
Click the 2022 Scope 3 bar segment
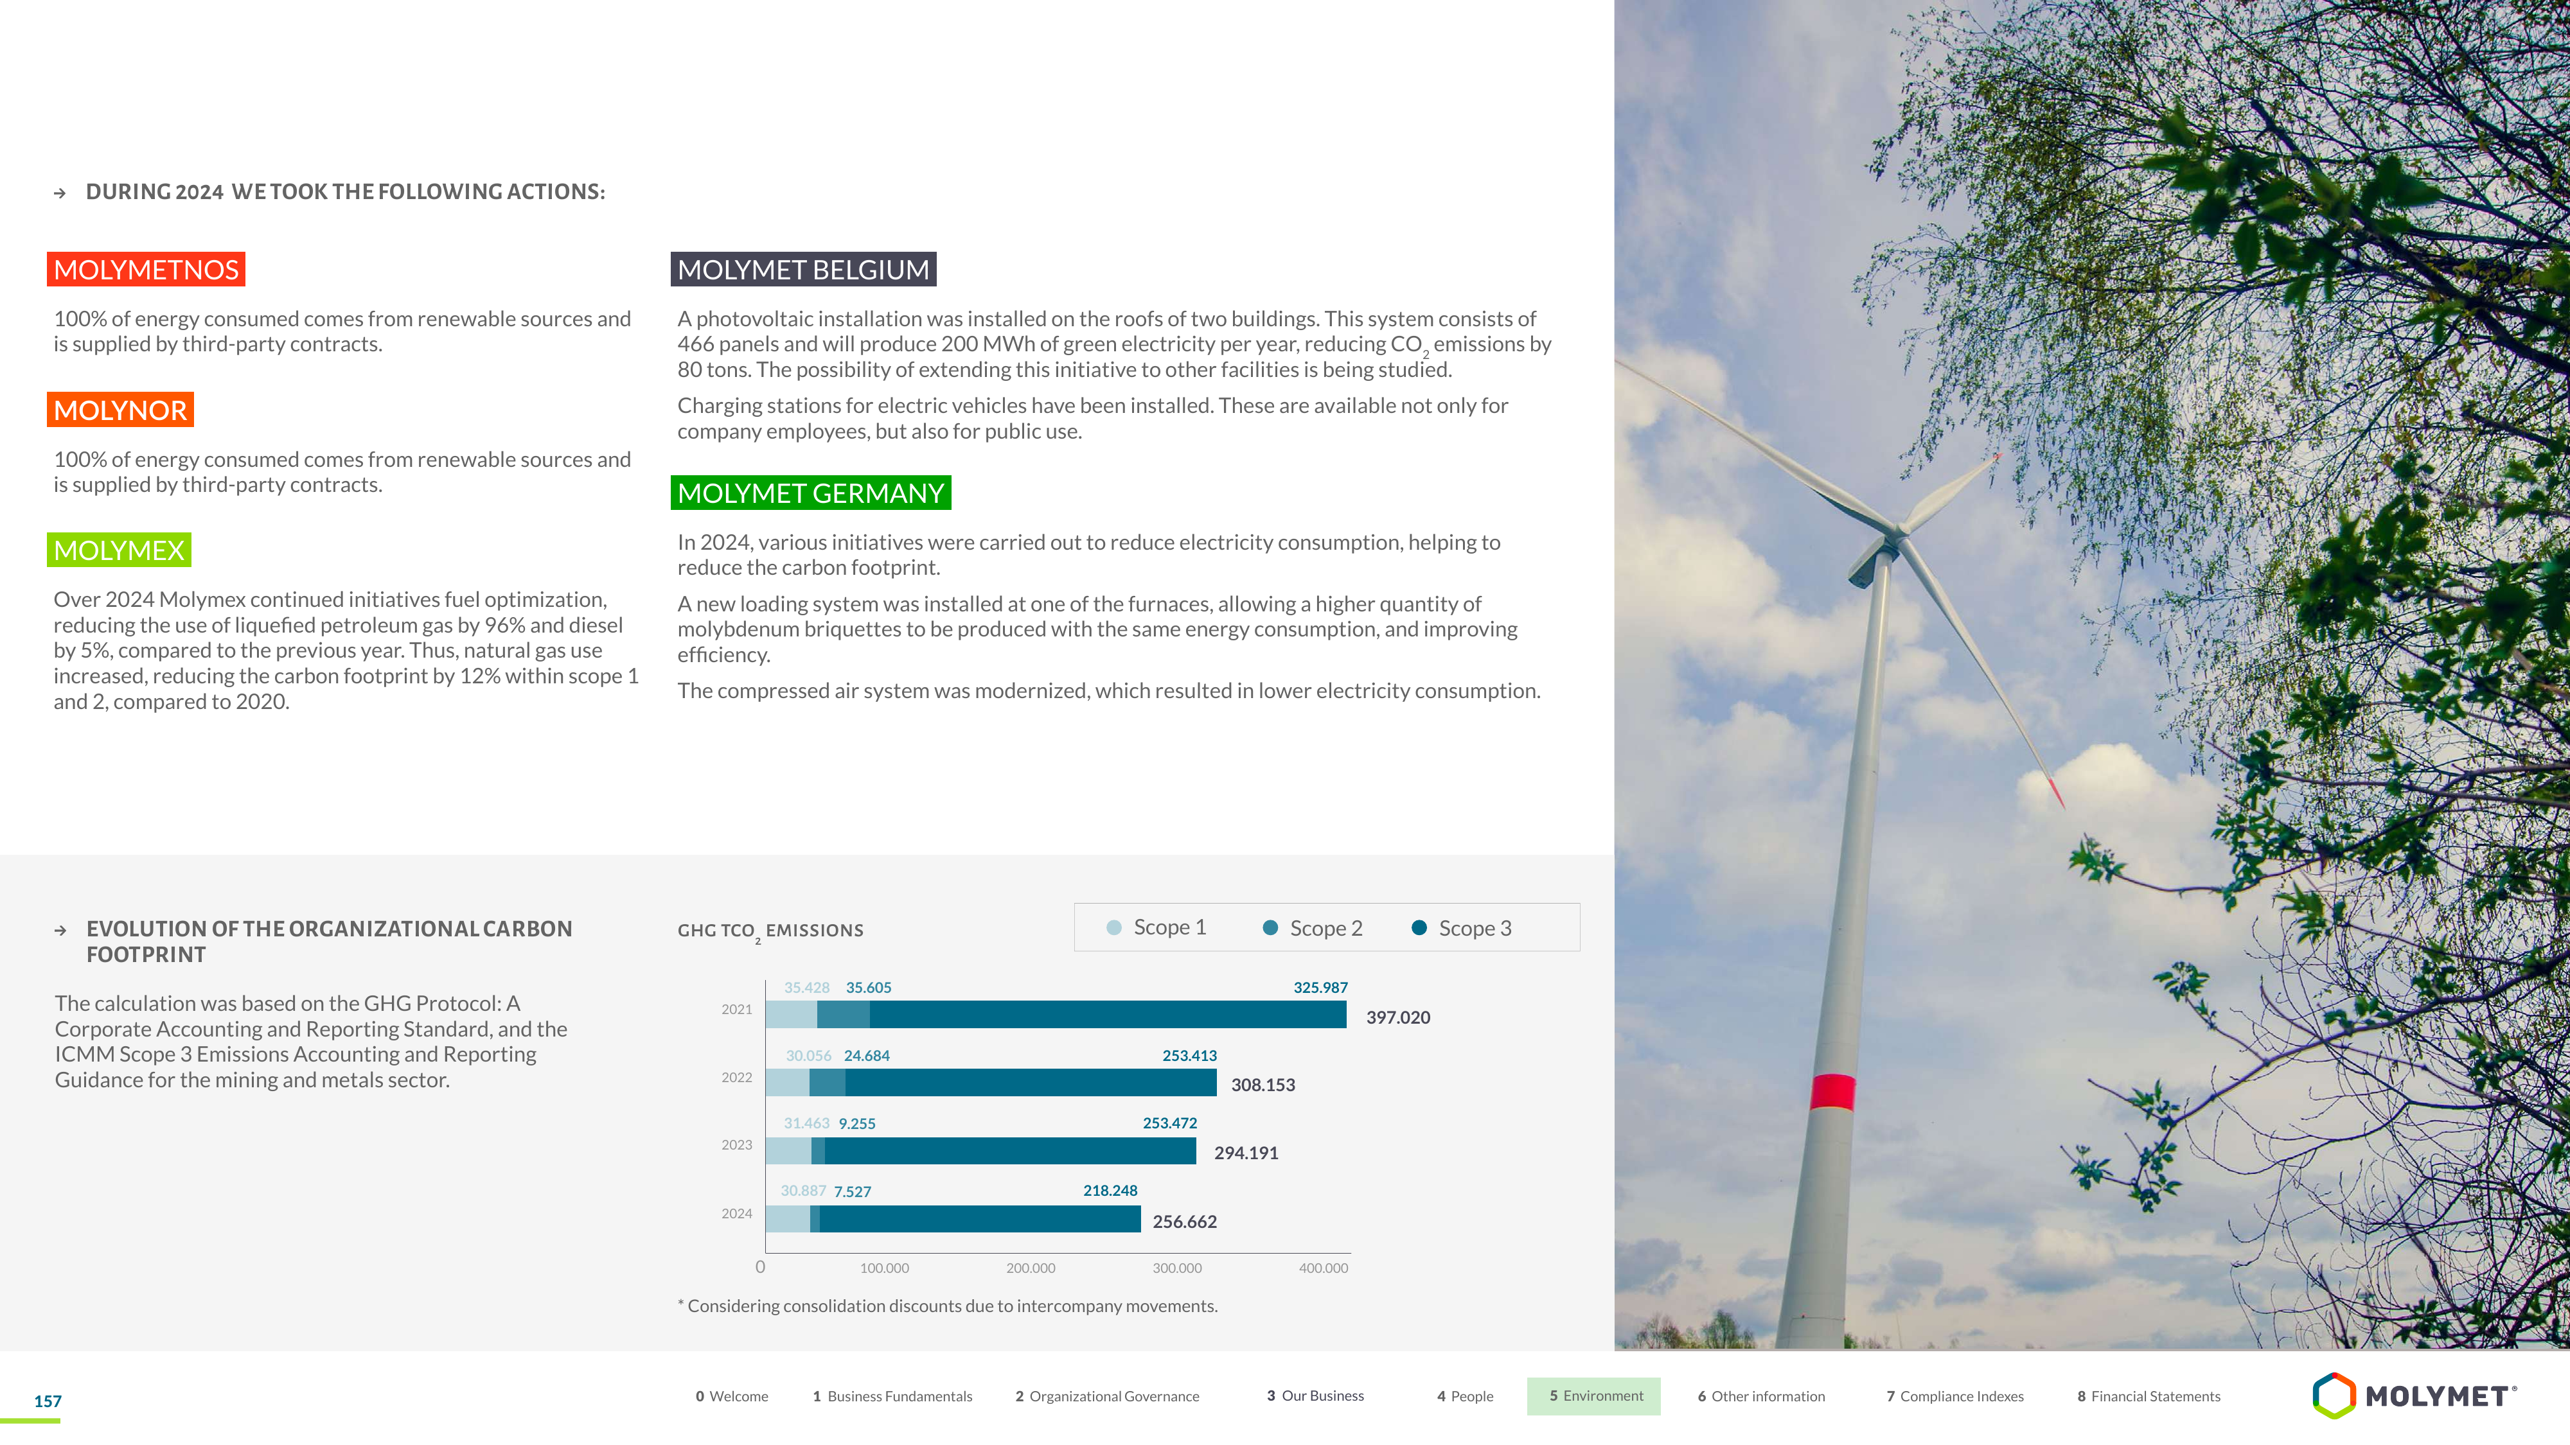pos(1031,1082)
